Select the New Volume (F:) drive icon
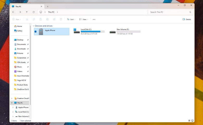 (112, 32)
